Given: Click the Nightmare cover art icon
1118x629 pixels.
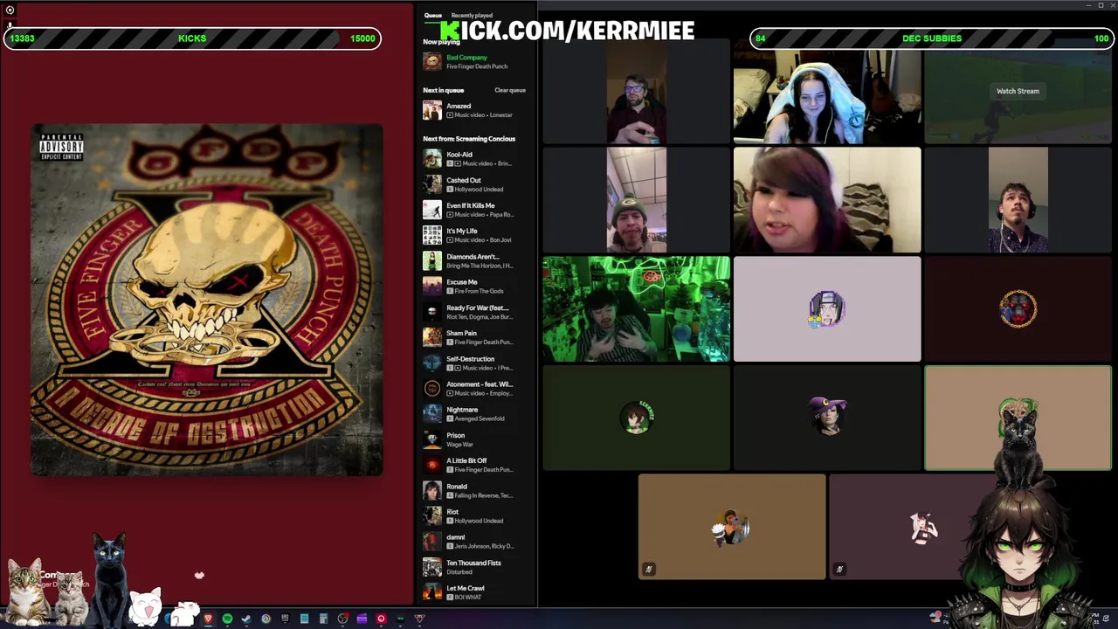Looking at the screenshot, I should pyautogui.click(x=431, y=414).
